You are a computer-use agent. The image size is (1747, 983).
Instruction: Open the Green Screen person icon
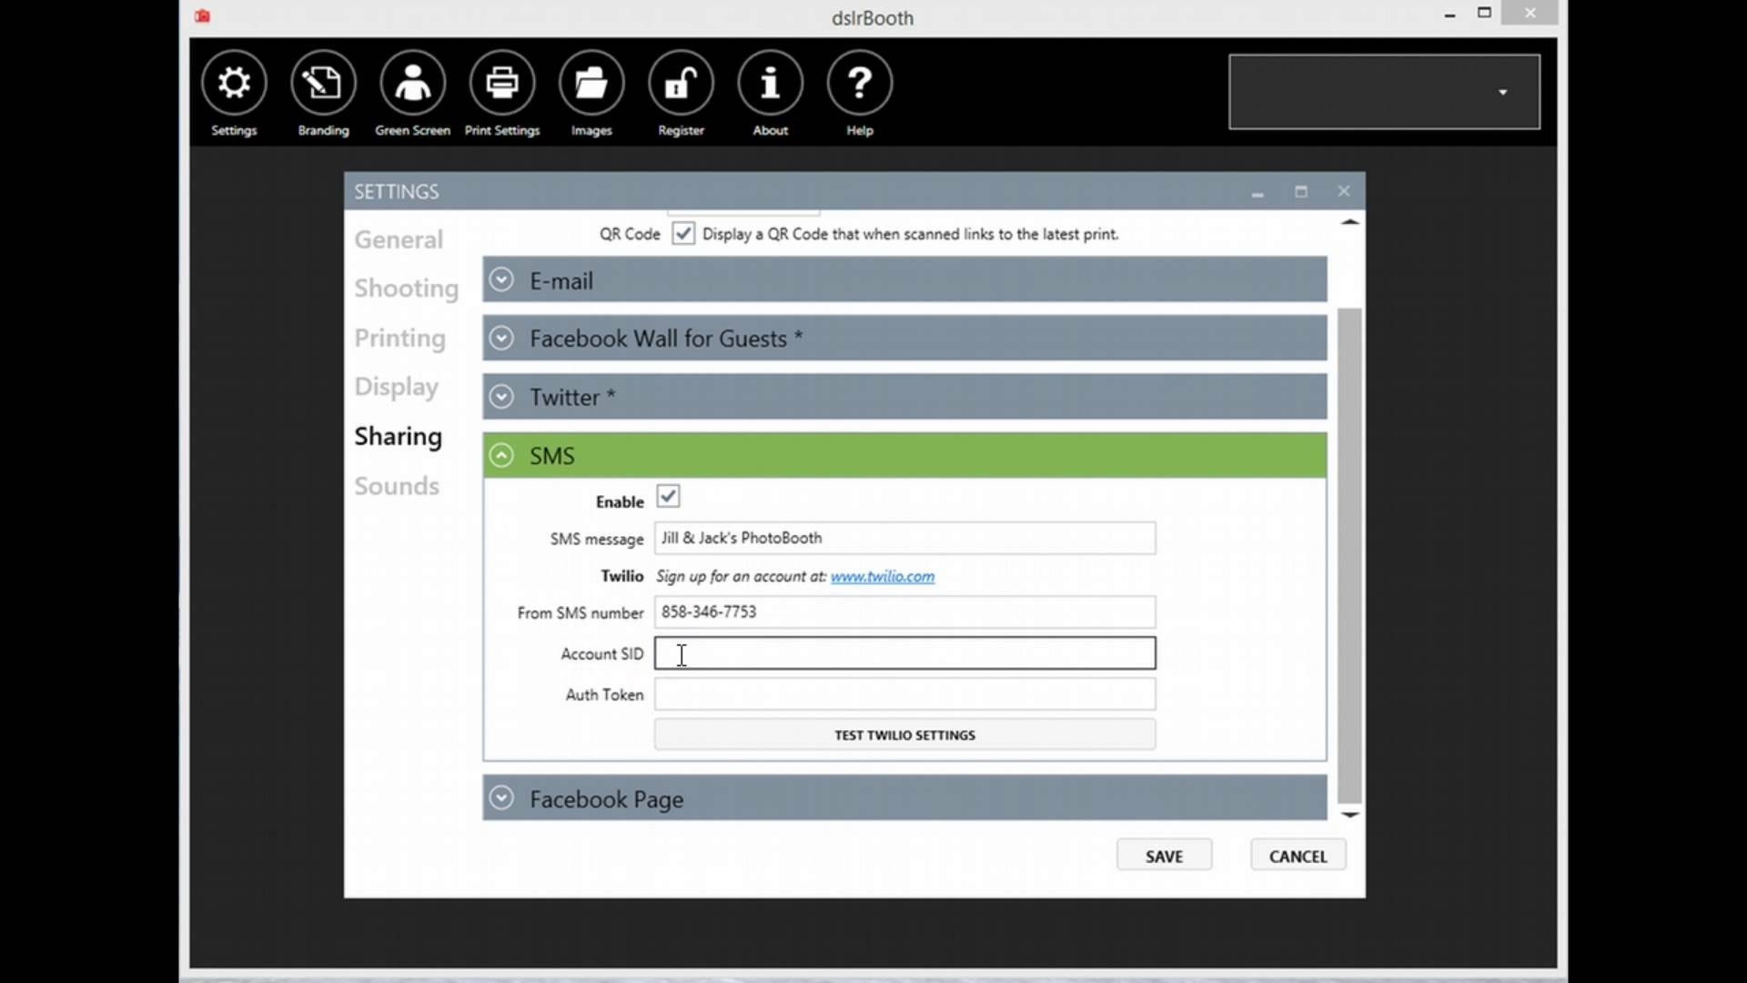pyautogui.click(x=412, y=83)
